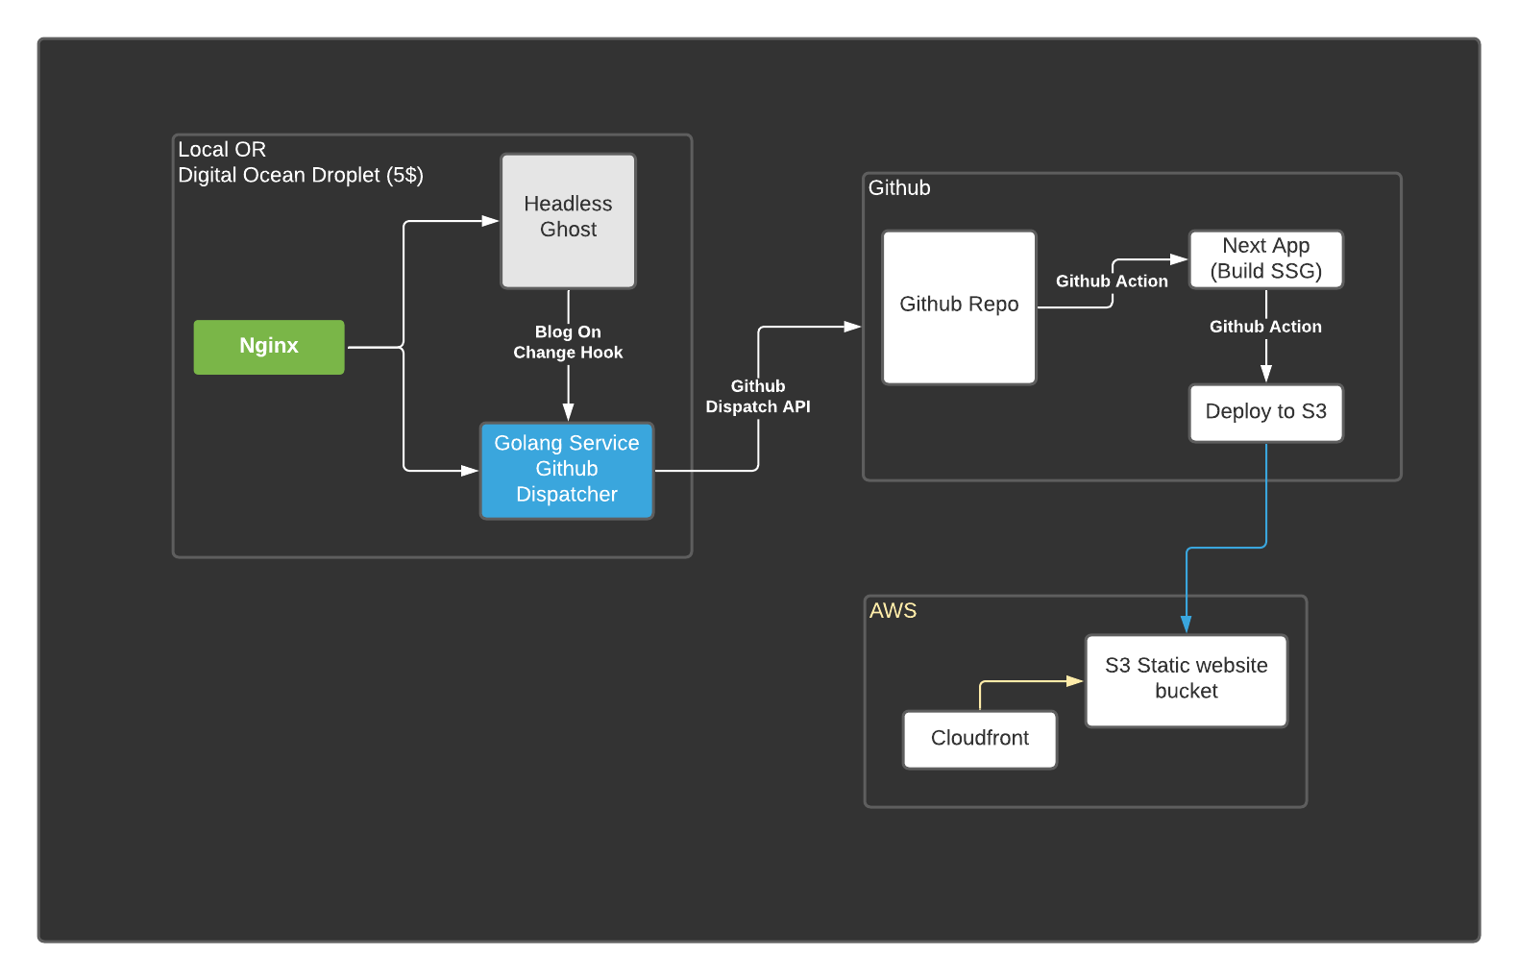This screenshot has height=980, width=1518.
Task: Click the Deploy to S3 node
Action: tap(1265, 412)
